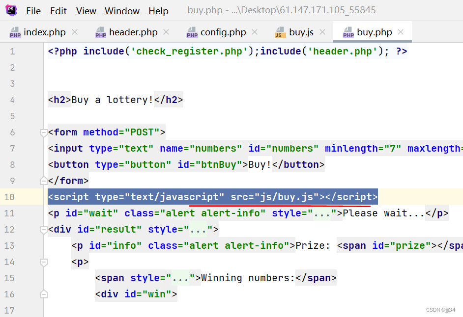
Task: Click the id="btnBuy" attribute
Action: [210, 164]
